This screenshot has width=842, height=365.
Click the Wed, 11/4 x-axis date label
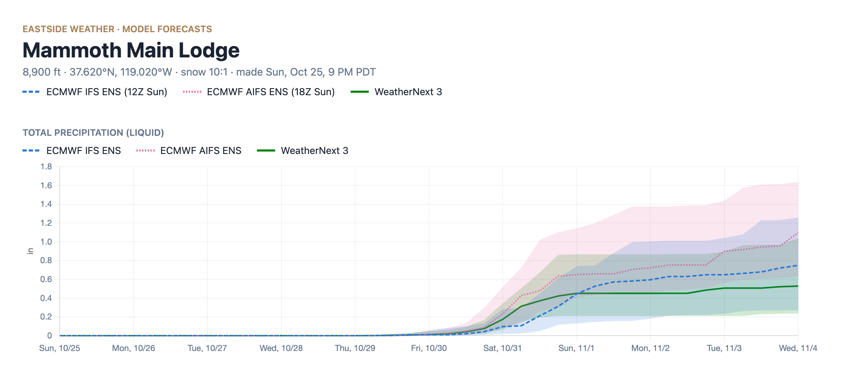tap(798, 348)
